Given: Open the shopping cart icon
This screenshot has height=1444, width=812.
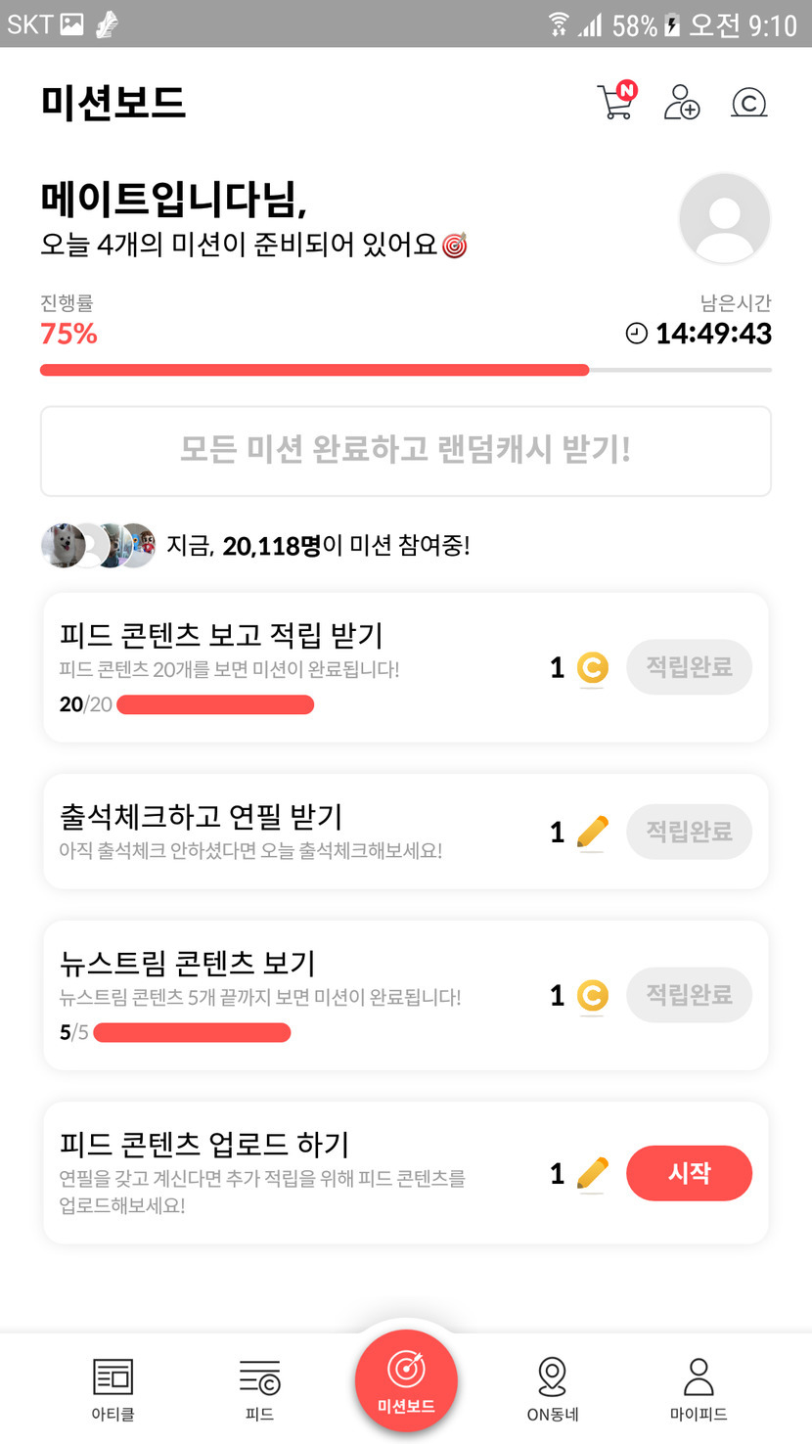Looking at the screenshot, I should pyautogui.click(x=615, y=102).
